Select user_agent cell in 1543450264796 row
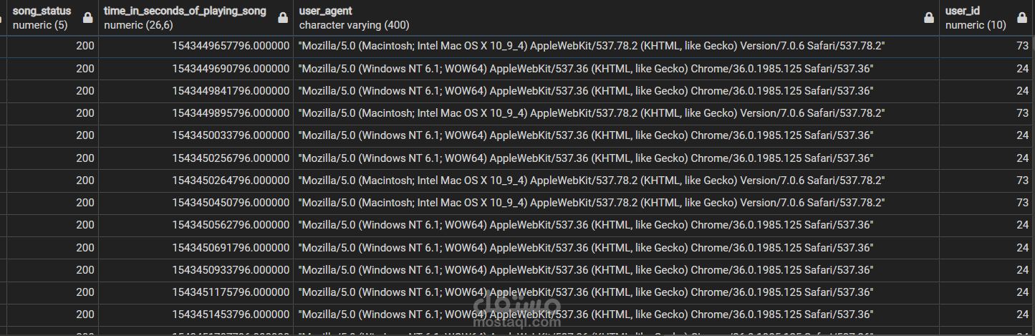The image size is (1035, 336). [x=592, y=180]
